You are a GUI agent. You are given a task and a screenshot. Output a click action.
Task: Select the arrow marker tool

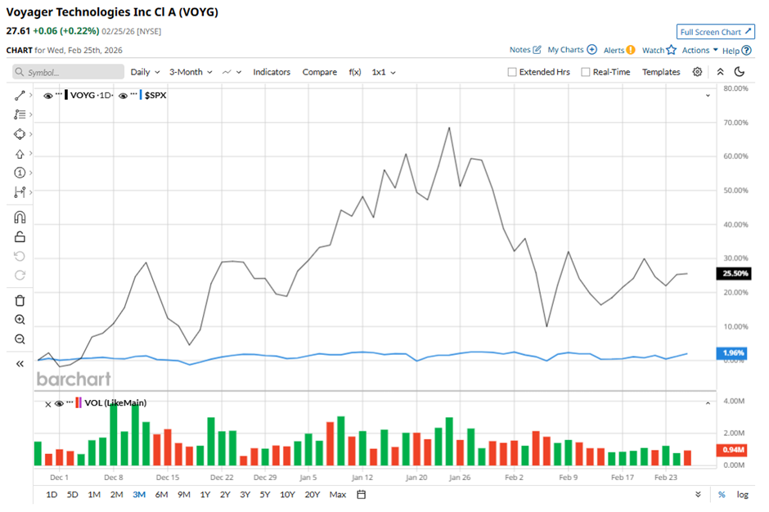(x=20, y=154)
